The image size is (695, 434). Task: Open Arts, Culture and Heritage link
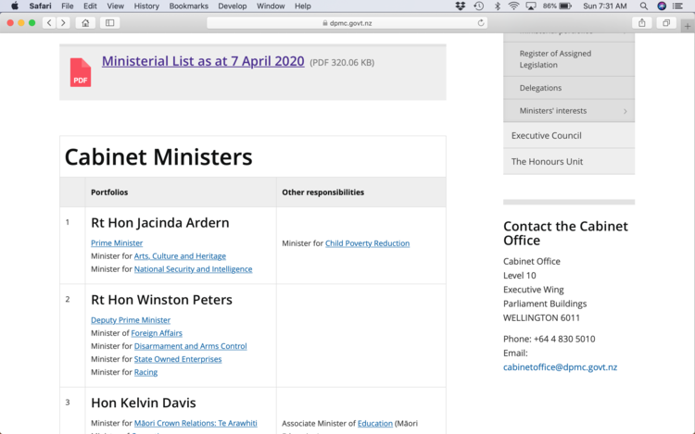pos(180,255)
